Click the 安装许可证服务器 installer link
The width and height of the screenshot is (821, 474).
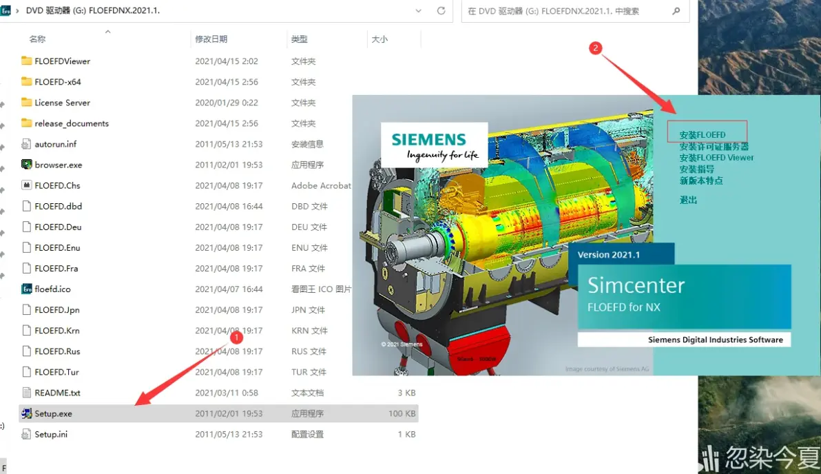714,147
